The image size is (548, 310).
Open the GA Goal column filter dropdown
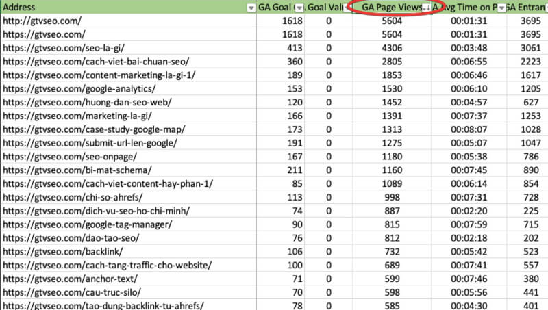point(299,8)
